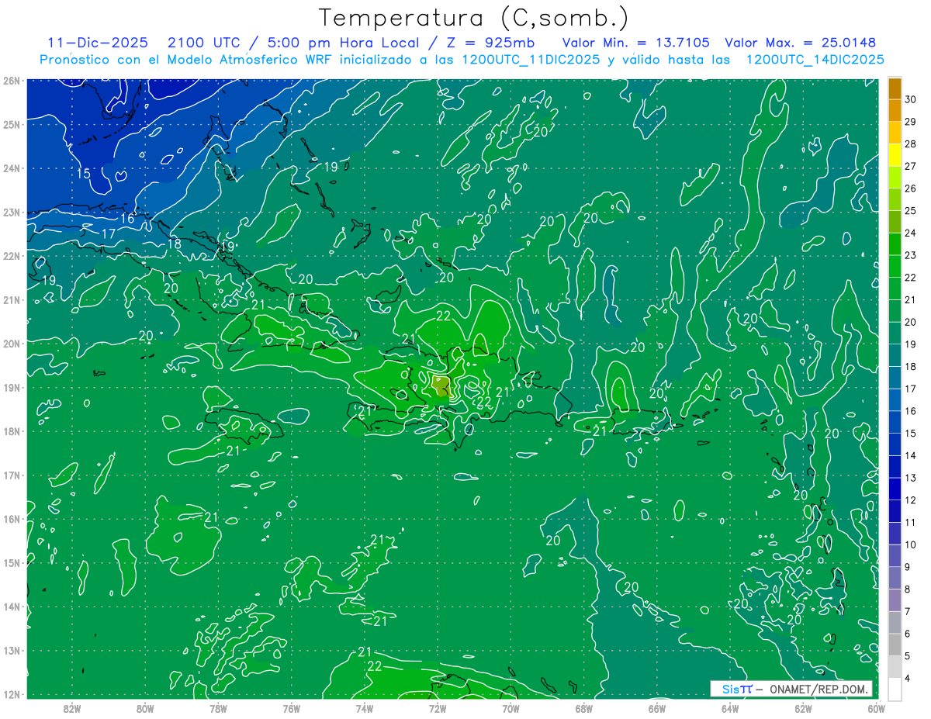The image size is (931, 719).
Task: Click the '66W' longitude axis label
Action: pos(656,708)
